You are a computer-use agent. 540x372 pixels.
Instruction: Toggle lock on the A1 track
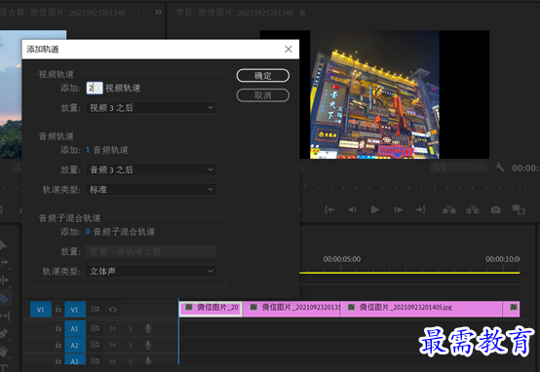click(58, 328)
